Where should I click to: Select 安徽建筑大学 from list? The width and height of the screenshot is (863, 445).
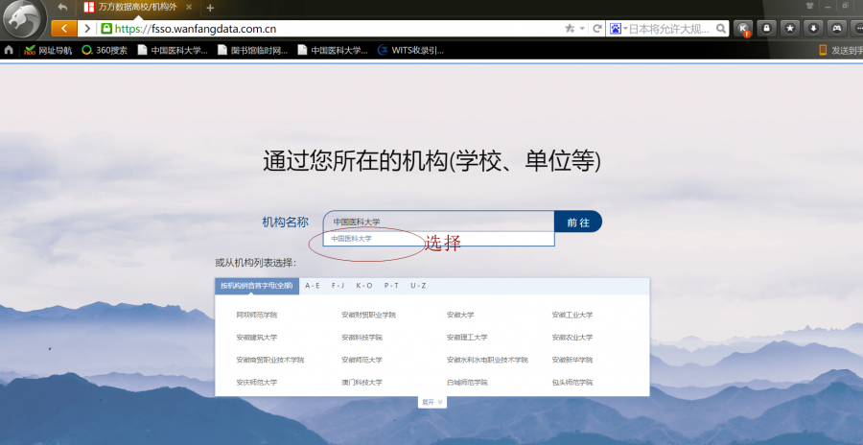click(x=256, y=337)
